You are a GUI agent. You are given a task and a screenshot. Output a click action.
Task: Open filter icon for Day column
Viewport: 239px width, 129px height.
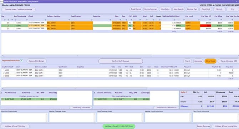click(x=126, y=20)
